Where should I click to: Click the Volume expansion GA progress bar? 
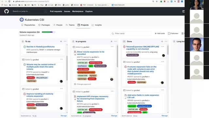pyautogui.click(x=49, y=32)
